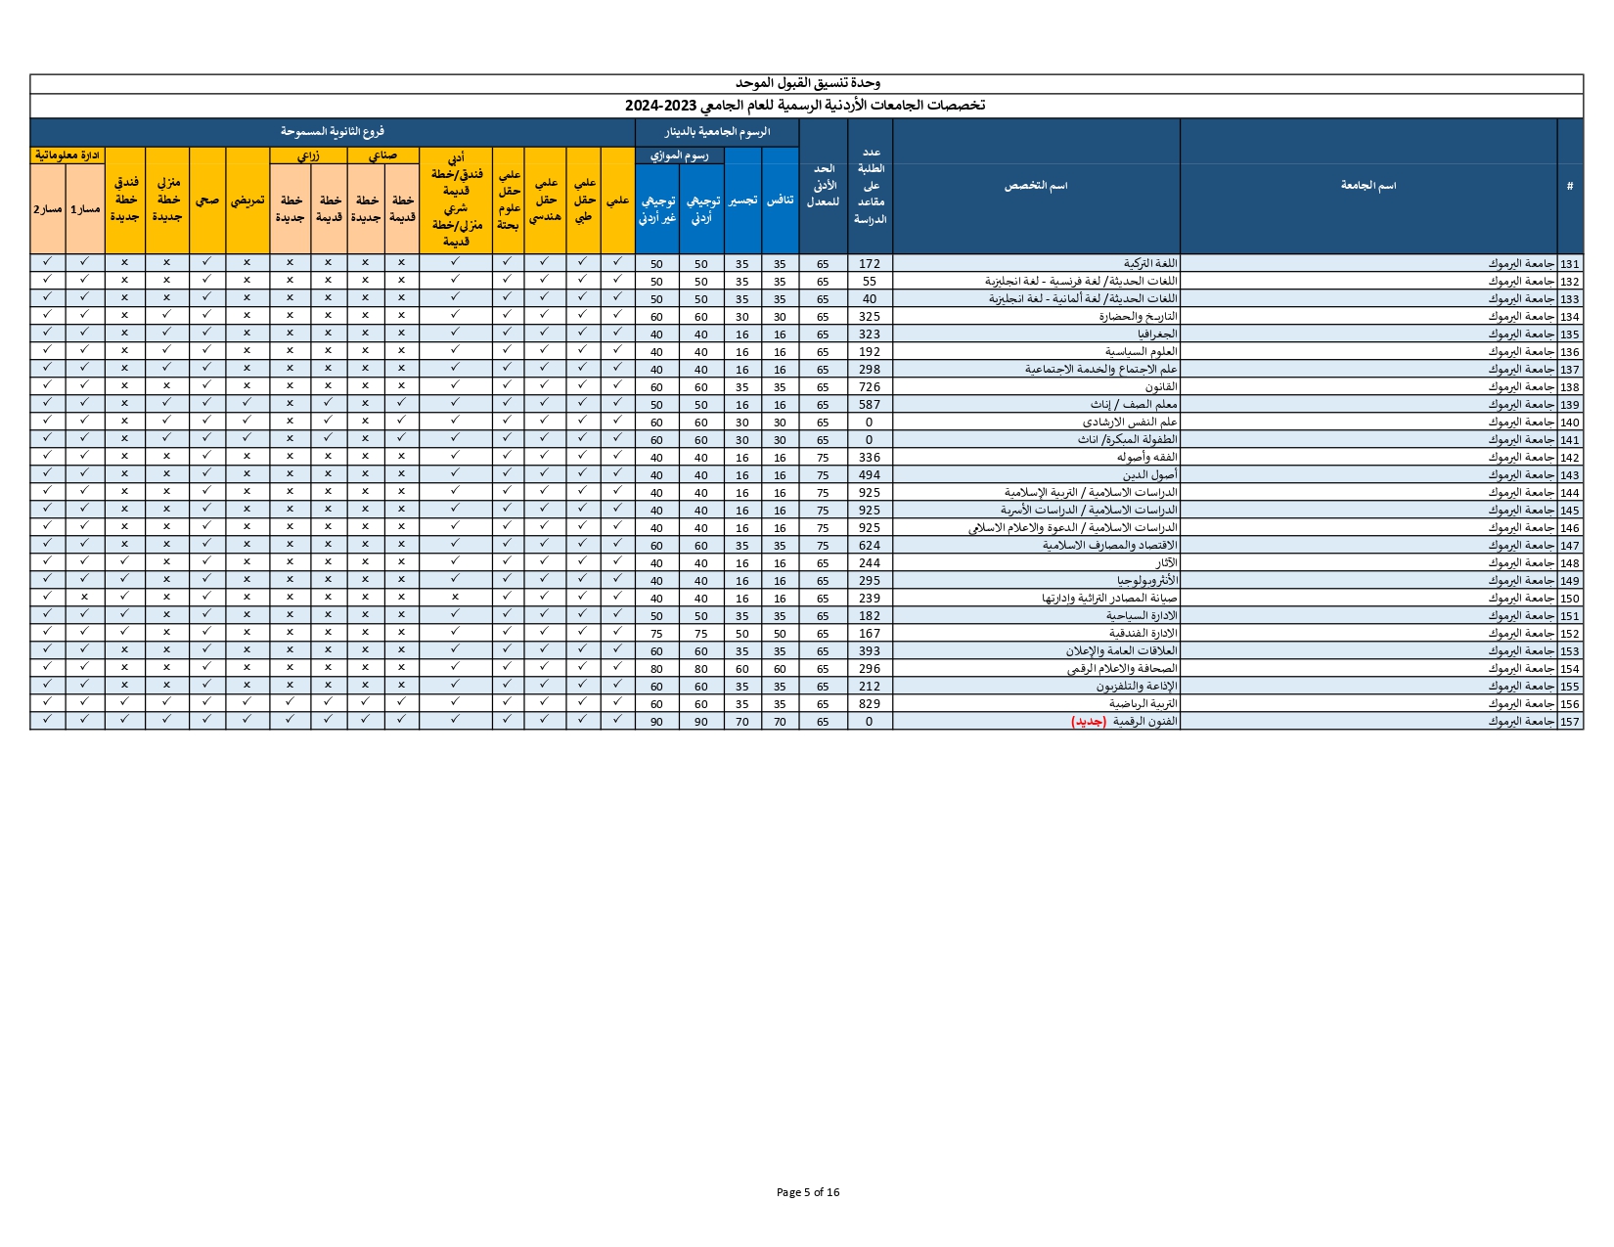Click the 'ادارة معلوماتية' yellow header
1614x1247 pixels.
(67, 156)
